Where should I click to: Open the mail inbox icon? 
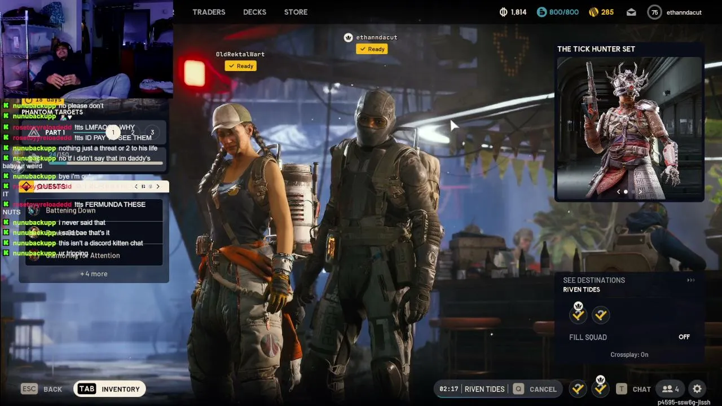631,12
